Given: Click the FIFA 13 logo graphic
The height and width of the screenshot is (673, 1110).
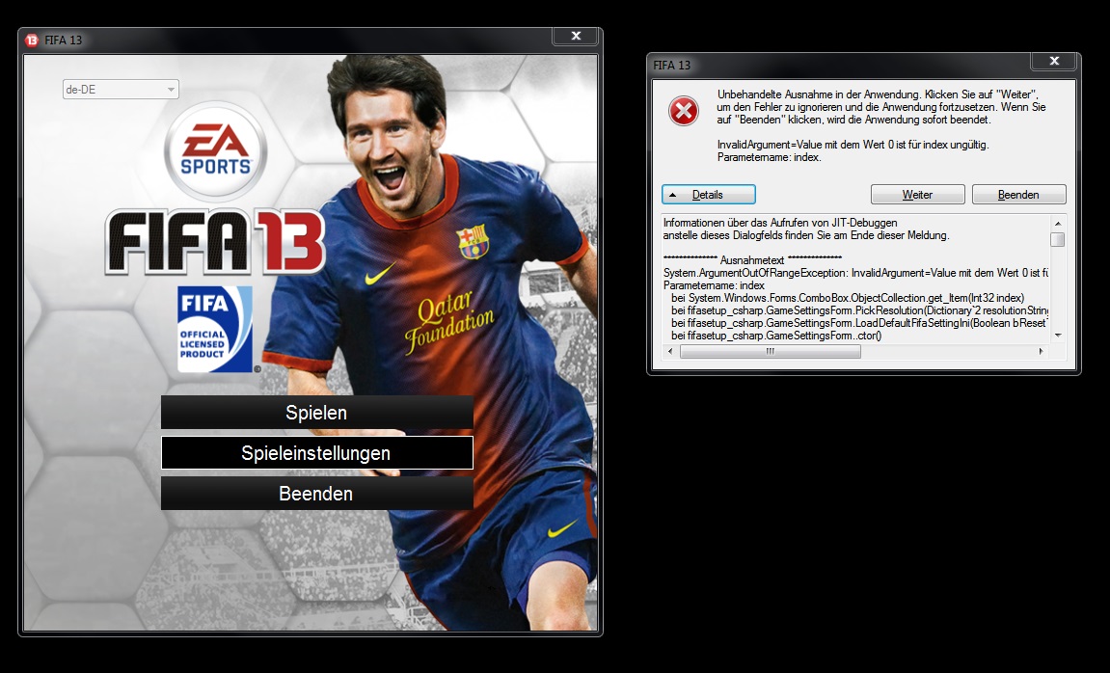Looking at the screenshot, I should click(x=214, y=242).
